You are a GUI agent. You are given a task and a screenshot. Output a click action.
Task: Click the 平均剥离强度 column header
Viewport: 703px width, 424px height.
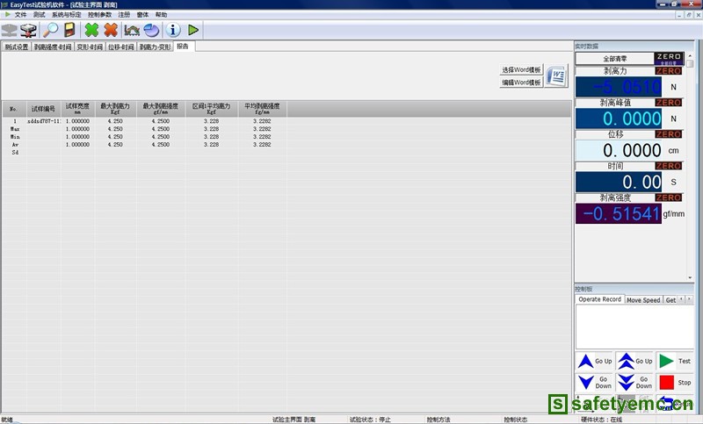[262, 109]
